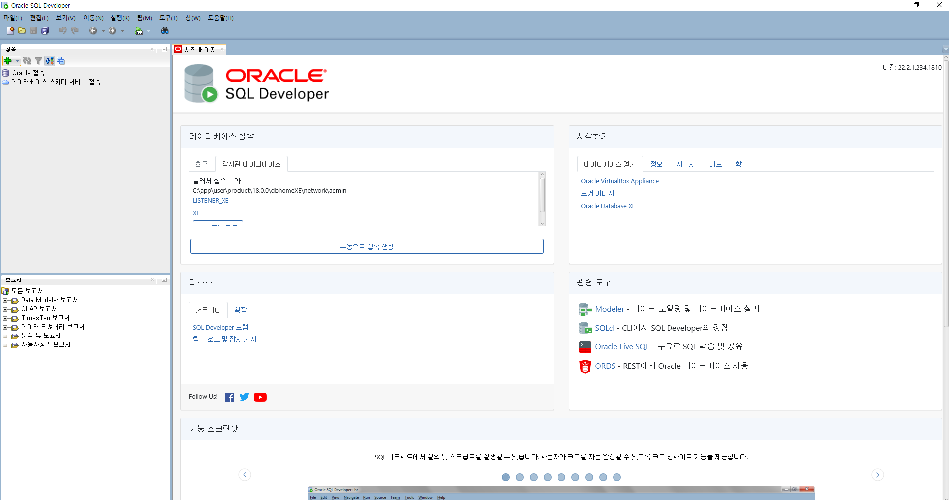This screenshot has height=500, width=949.
Task: Switch to the 확장 tab under 리소스
Action: tap(241, 310)
